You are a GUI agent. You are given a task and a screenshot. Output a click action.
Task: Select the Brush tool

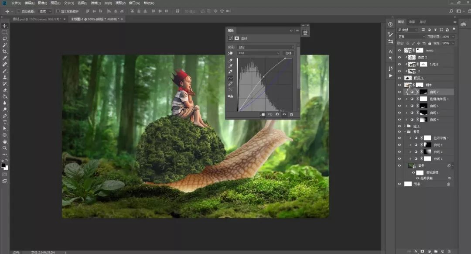click(x=5, y=71)
